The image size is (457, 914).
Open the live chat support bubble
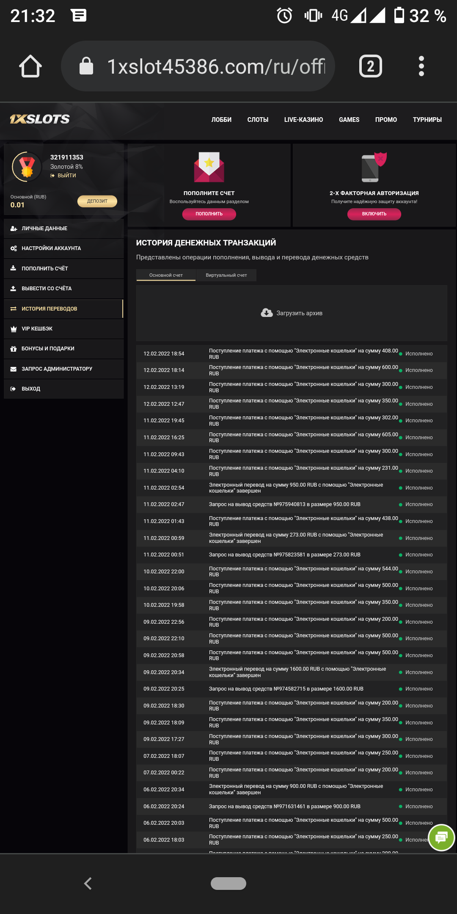pos(441,837)
